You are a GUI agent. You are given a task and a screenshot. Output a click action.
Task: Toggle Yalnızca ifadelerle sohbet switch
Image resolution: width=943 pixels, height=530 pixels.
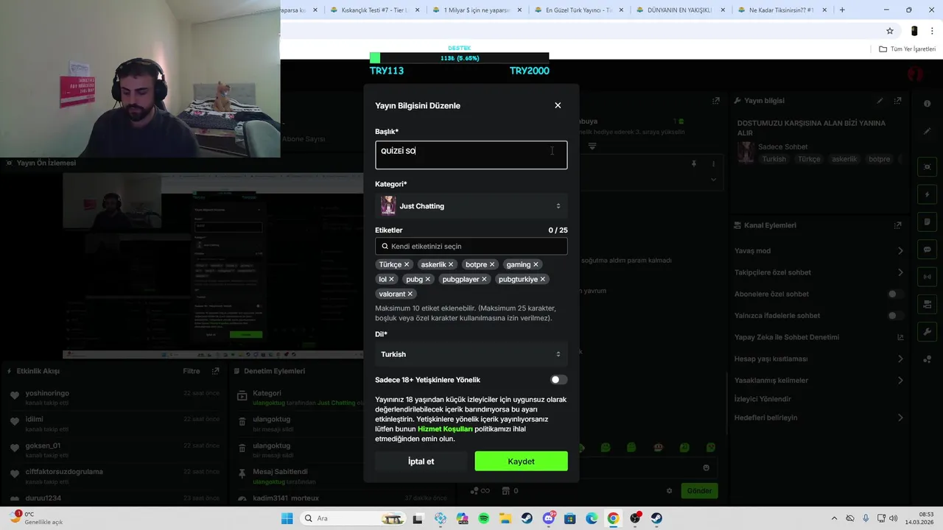(895, 316)
